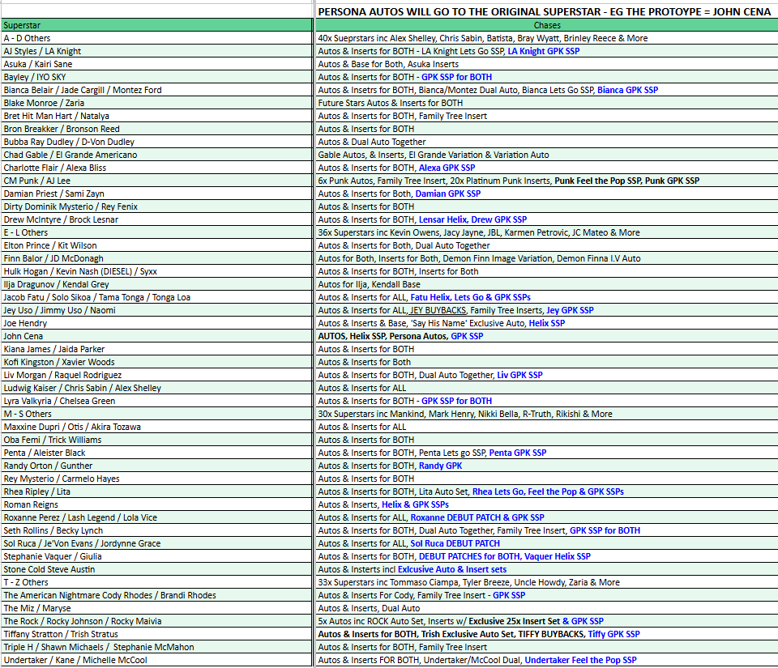Click the Roxanne DEBUT PATCH & GPK SSP text
The width and height of the screenshot is (778, 668).
click(x=477, y=517)
